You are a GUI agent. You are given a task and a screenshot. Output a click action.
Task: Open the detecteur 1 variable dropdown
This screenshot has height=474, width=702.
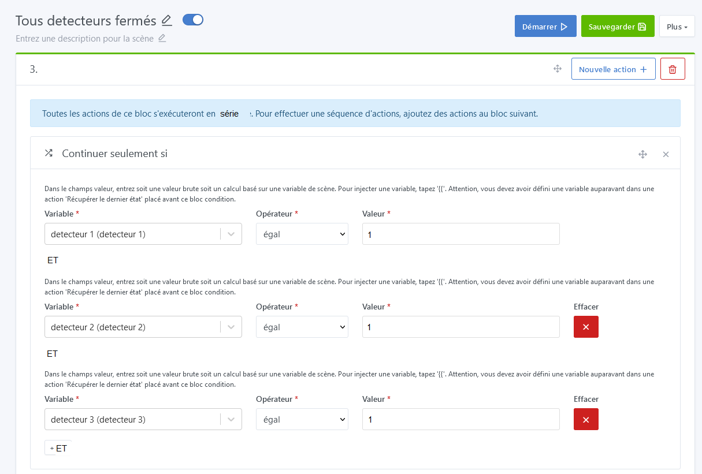click(x=231, y=234)
